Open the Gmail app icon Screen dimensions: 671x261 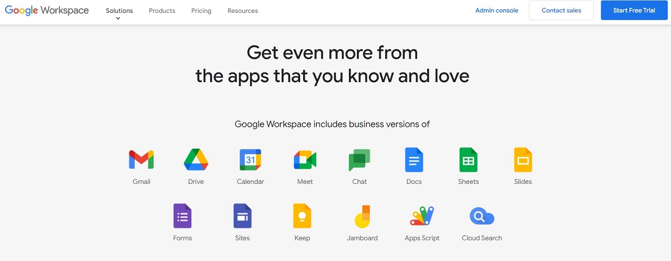click(141, 160)
